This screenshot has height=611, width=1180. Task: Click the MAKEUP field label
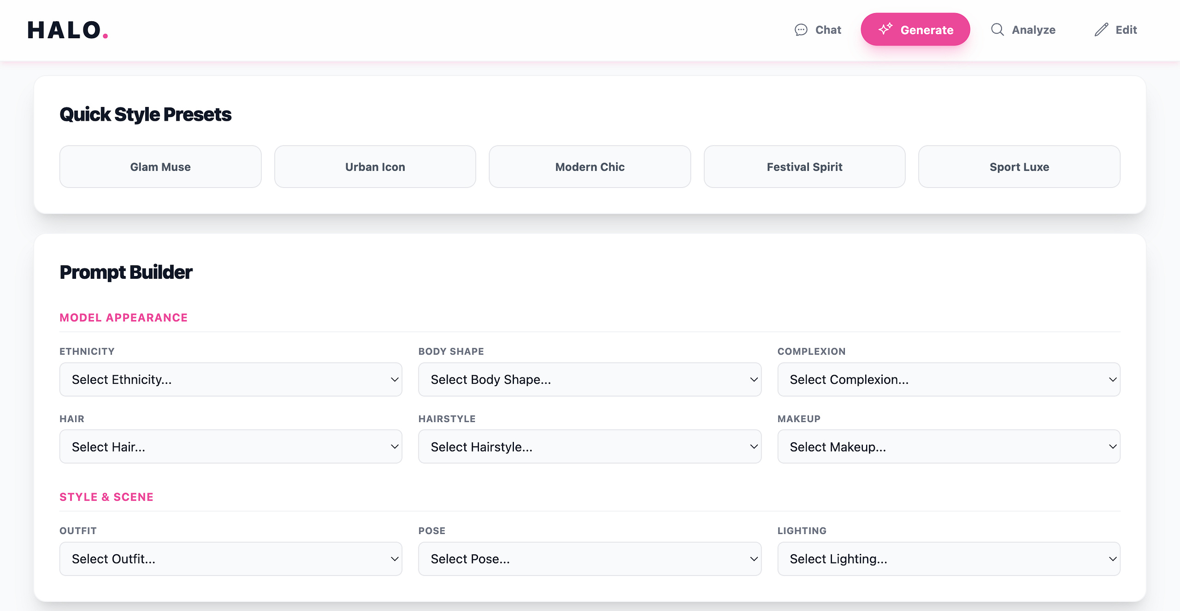799,418
